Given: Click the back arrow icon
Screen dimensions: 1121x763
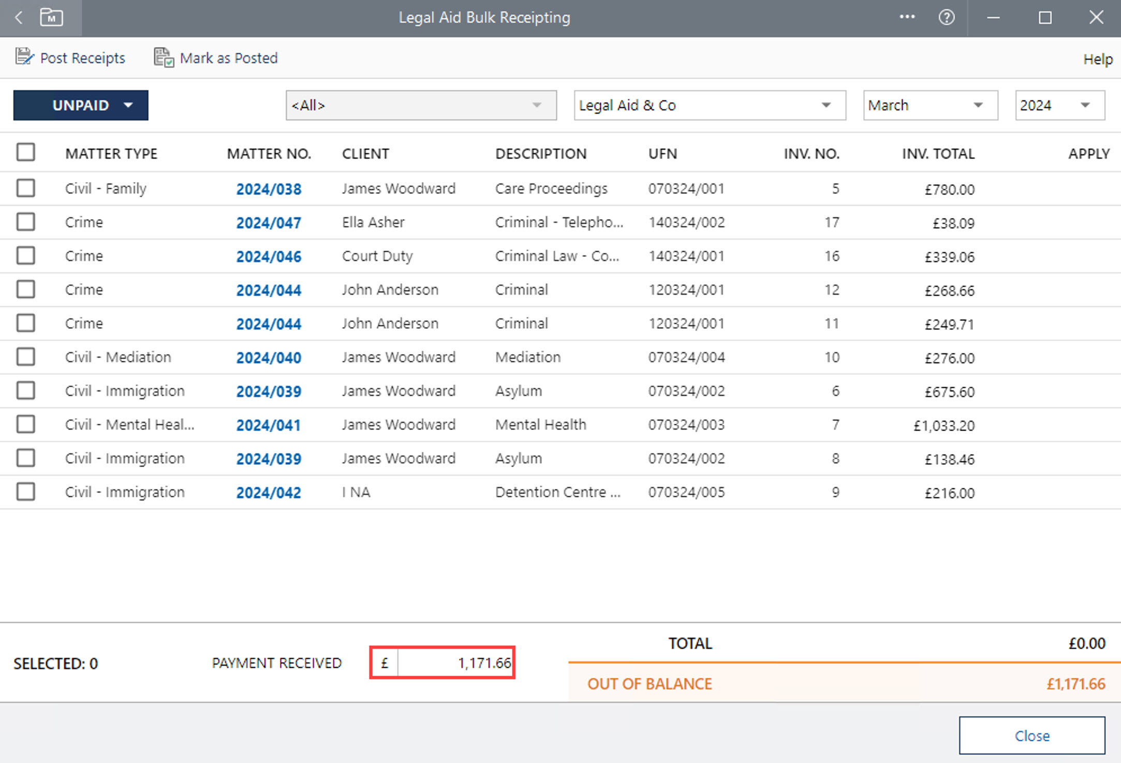Looking at the screenshot, I should coord(19,18).
